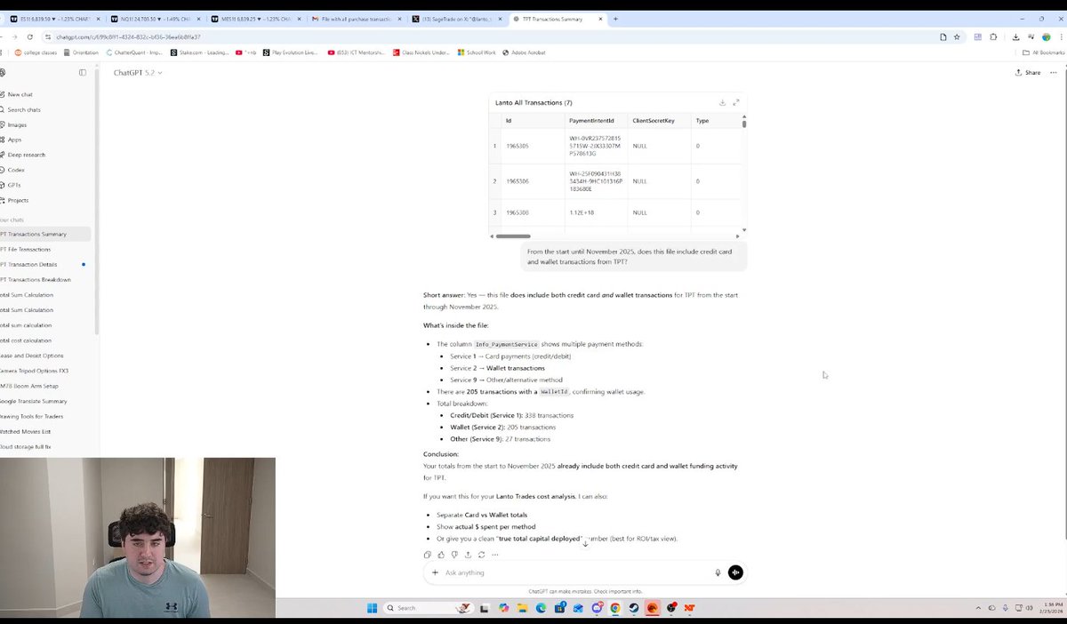Screen dimensions: 1067x624
Task: Reload the page in browser toolbar
Action: [30, 36]
